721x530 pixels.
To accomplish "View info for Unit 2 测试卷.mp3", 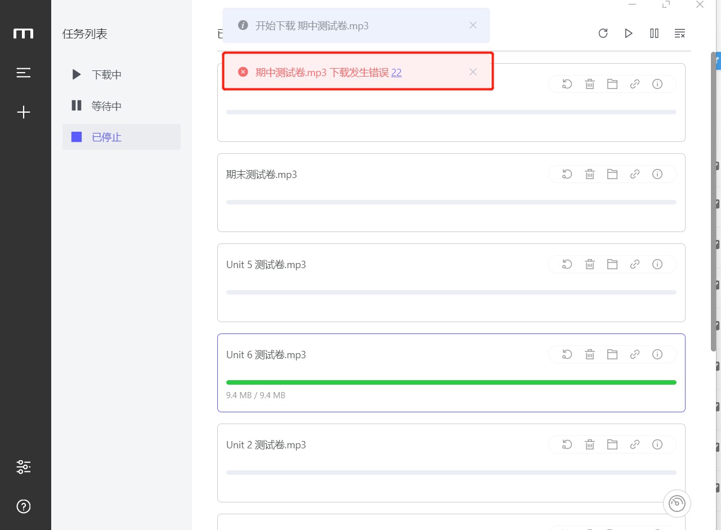I will tap(657, 444).
